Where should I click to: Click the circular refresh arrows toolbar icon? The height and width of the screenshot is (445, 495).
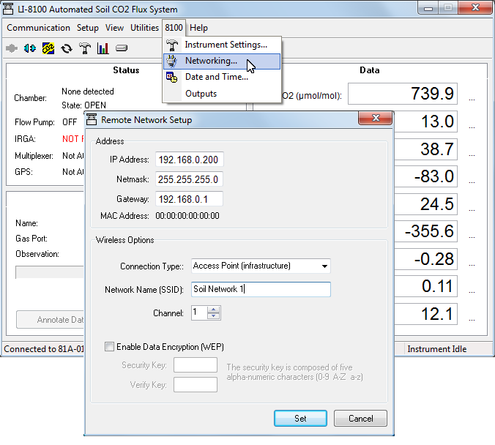67,48
